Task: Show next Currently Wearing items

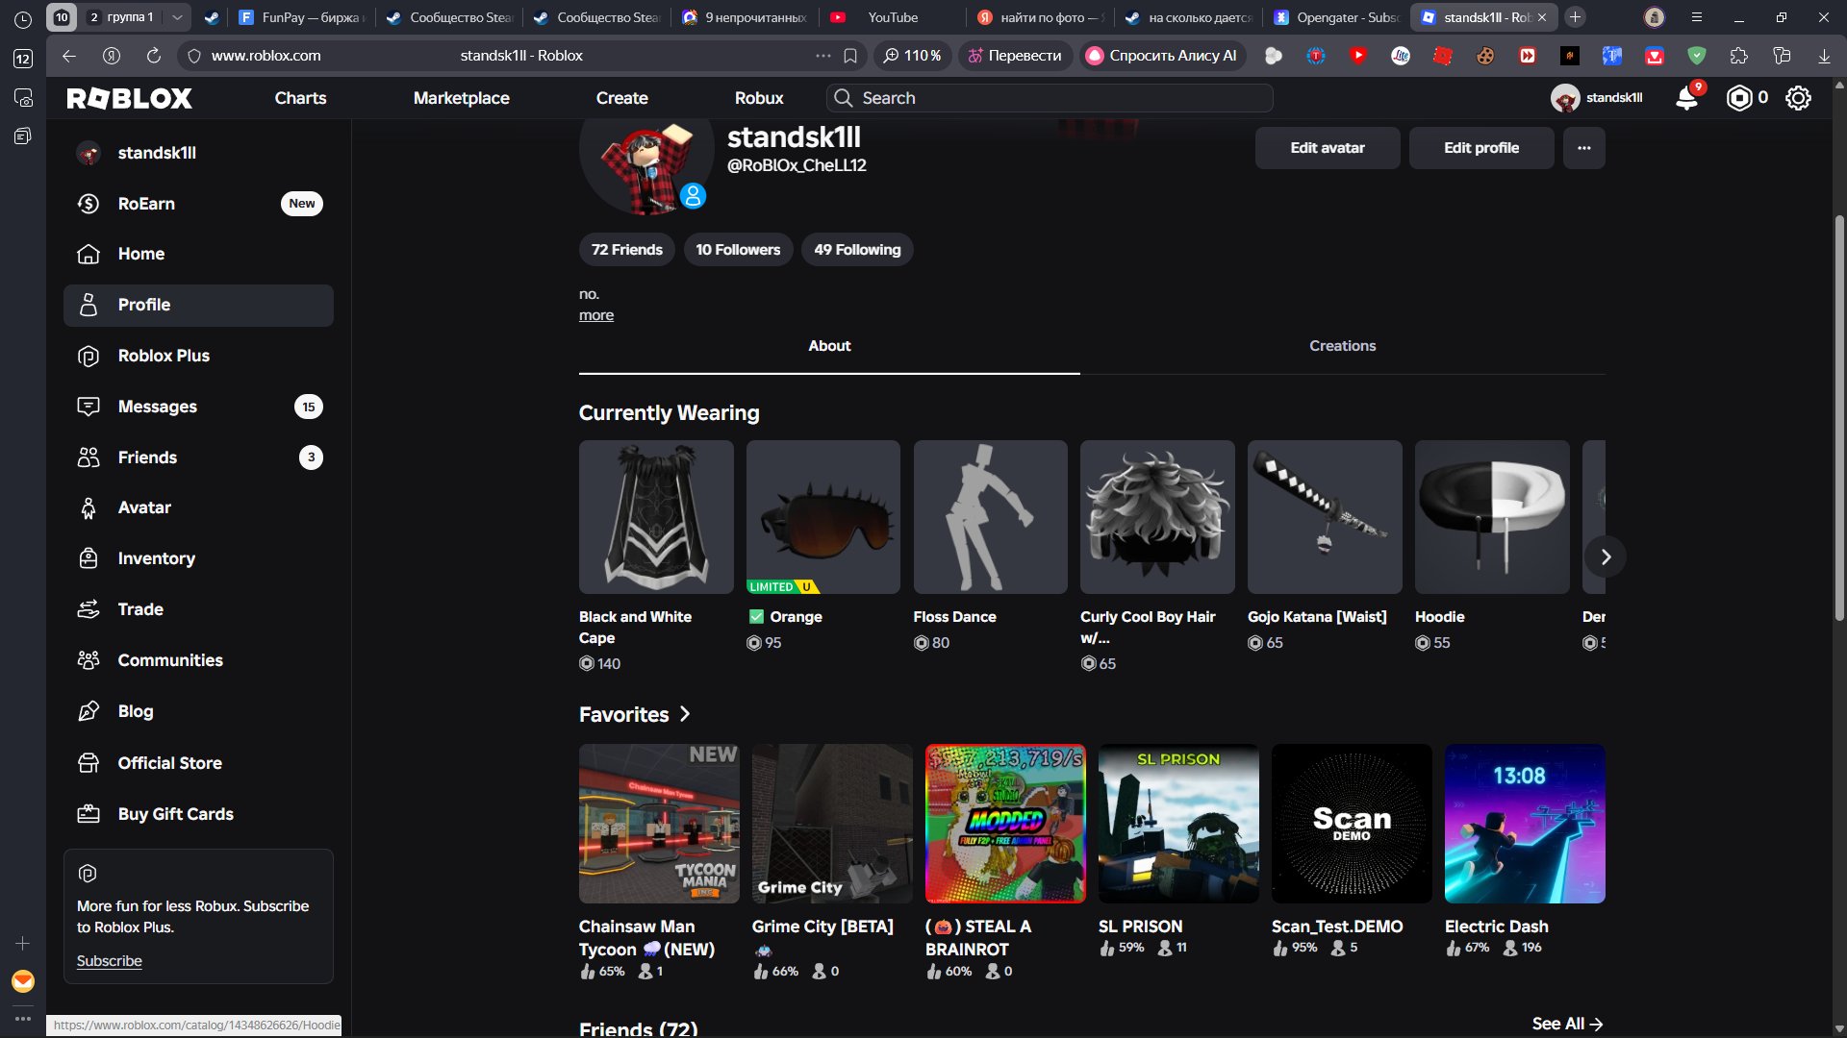Action: pyautogui.click(x=1606, y=556)
